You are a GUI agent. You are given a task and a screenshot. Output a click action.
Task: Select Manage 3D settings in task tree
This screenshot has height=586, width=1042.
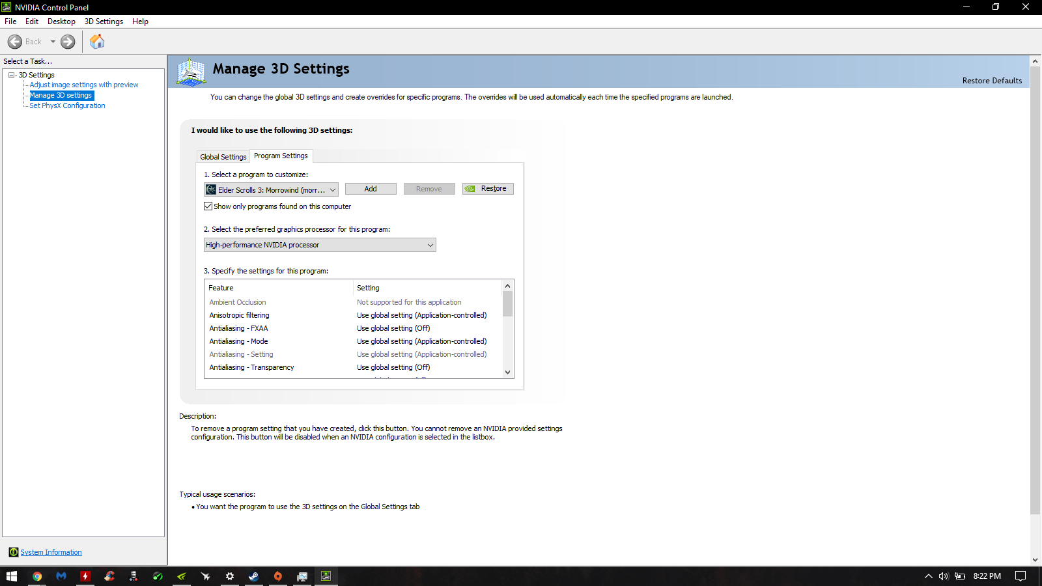click(61, 95)
